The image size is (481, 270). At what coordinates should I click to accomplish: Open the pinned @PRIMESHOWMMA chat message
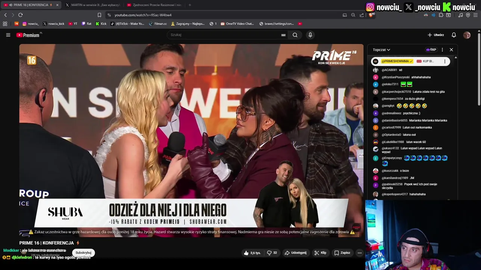[411, 61]
